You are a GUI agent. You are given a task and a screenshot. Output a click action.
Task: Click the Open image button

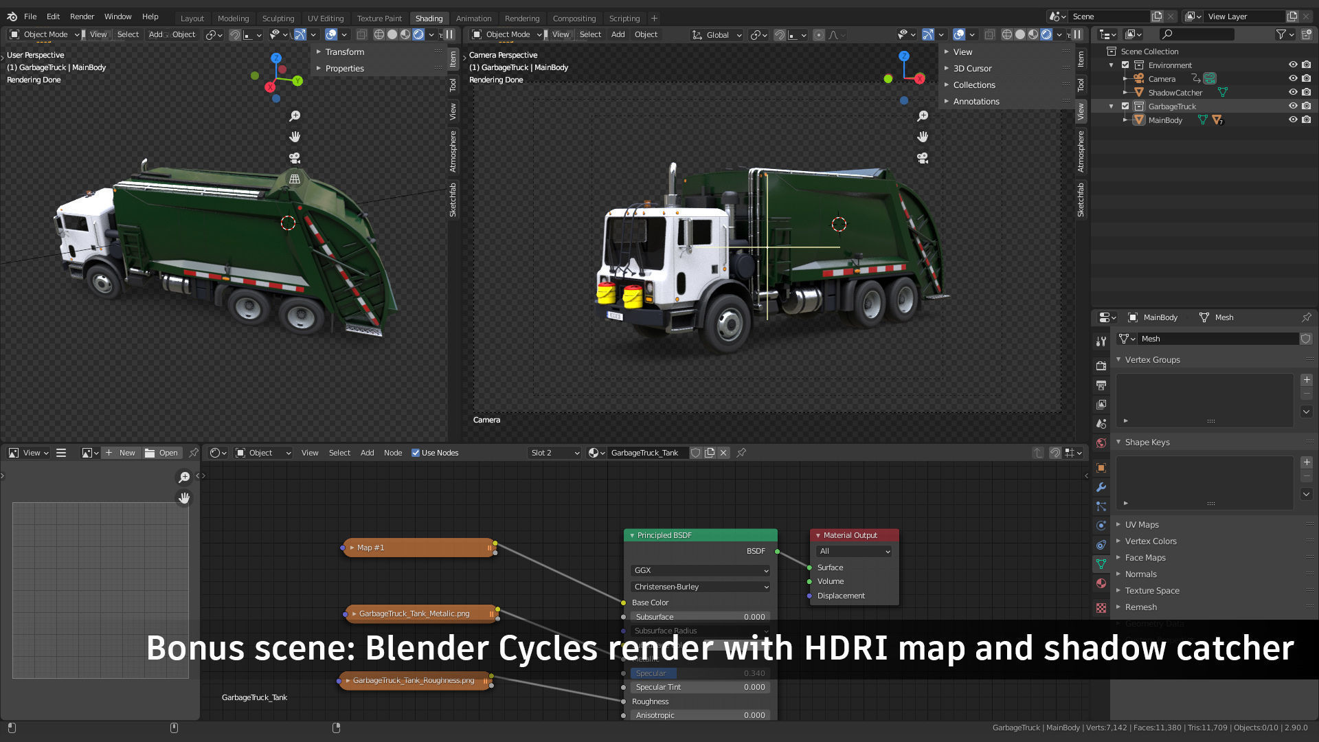[162, 453]
